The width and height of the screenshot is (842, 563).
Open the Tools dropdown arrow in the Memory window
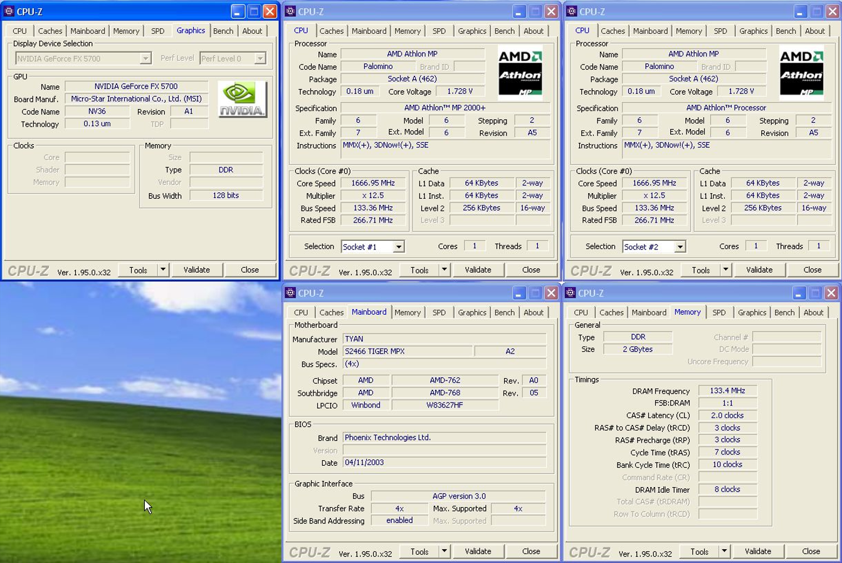point(725,551)
